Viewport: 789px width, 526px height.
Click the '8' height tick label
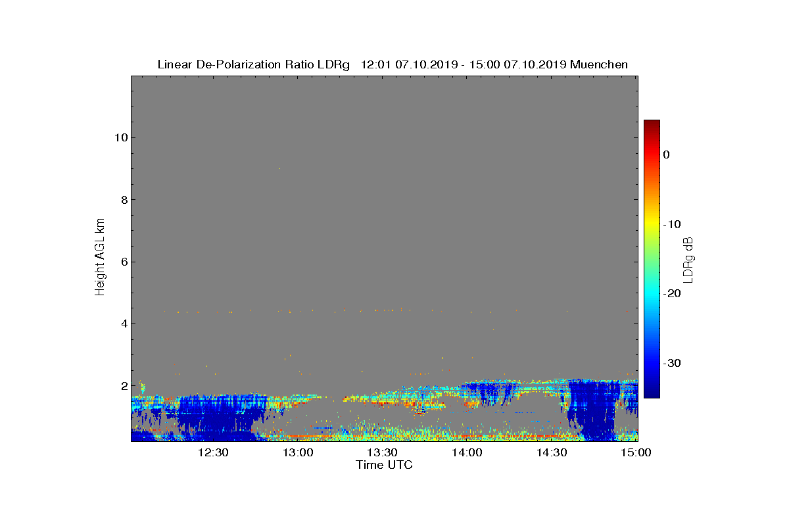point(123,200)
